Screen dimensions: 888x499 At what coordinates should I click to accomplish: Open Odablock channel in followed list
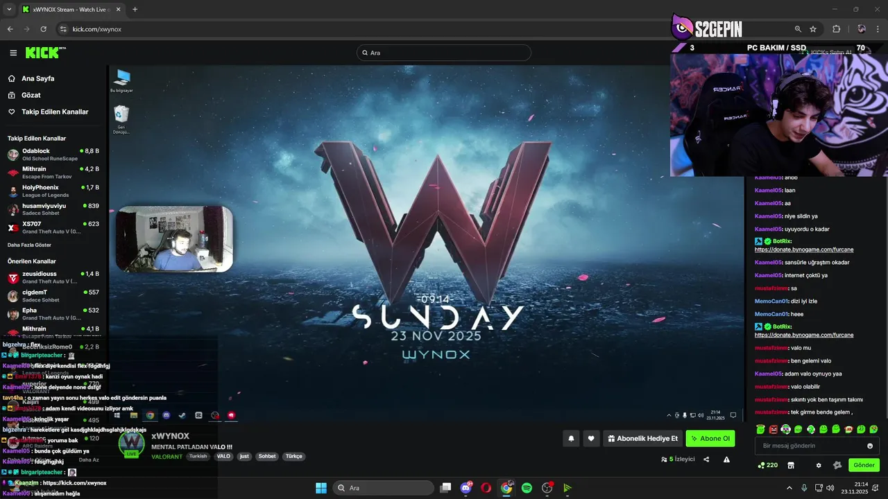coord(53,154)
